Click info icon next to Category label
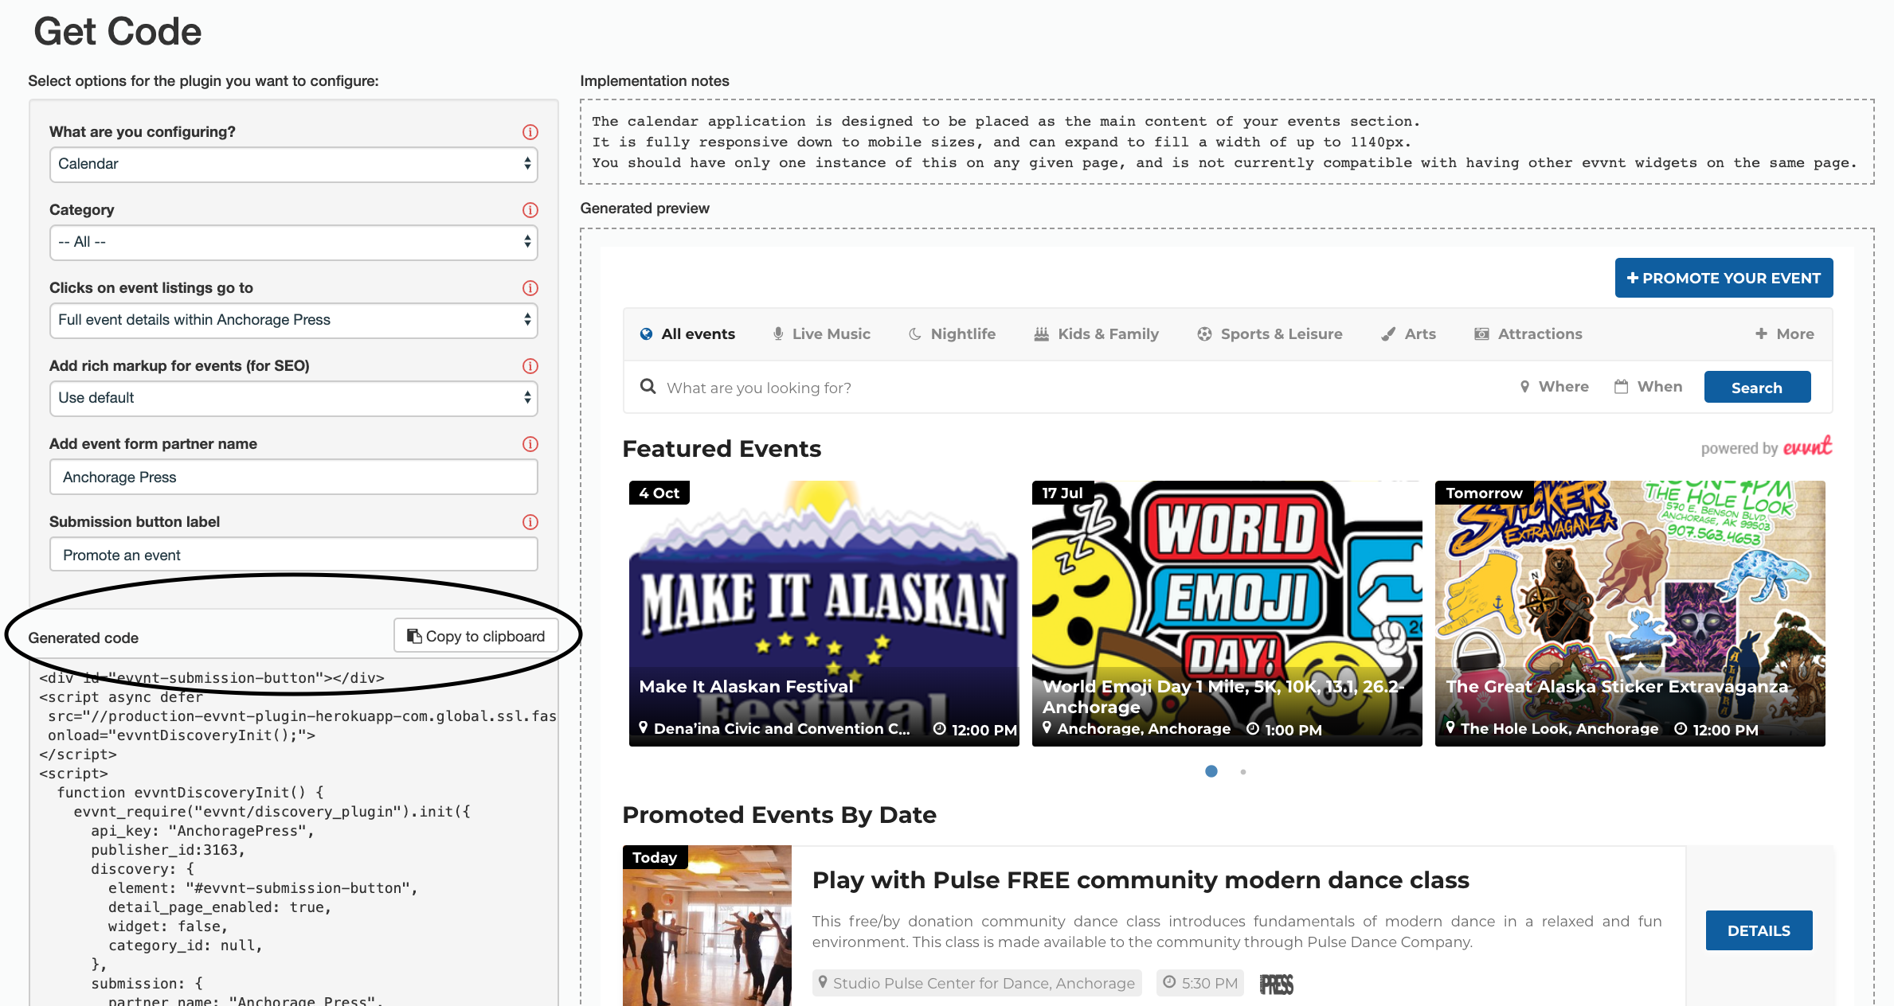 530,210
